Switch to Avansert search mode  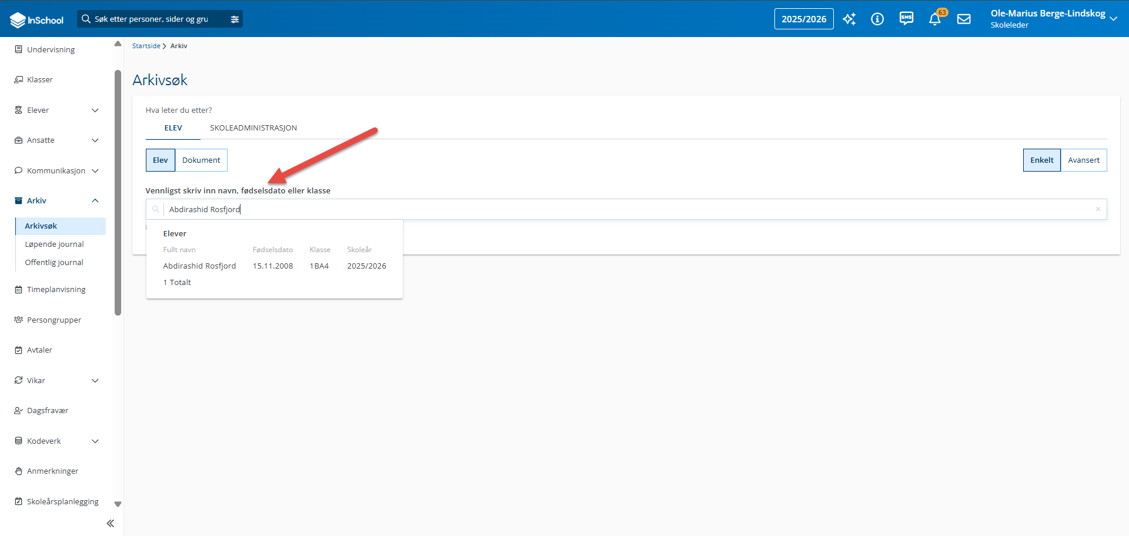coord(1084,160)
